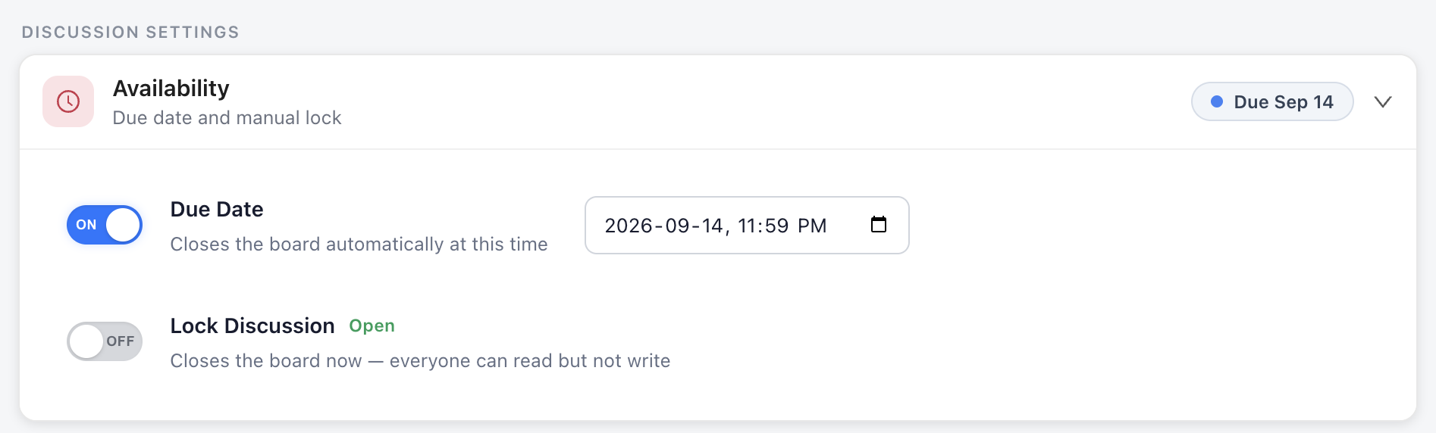Enable the Lock Discussion switch
1436x433 pixels.
105,341
